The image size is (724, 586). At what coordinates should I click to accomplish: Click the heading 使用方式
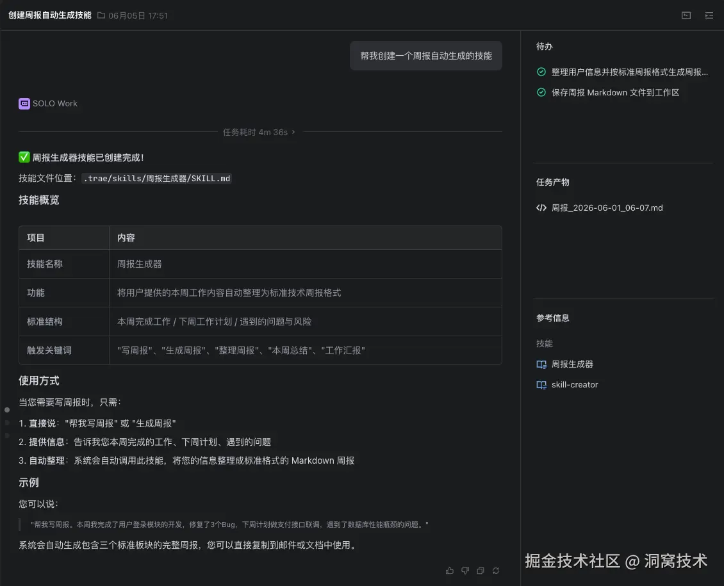39,380
